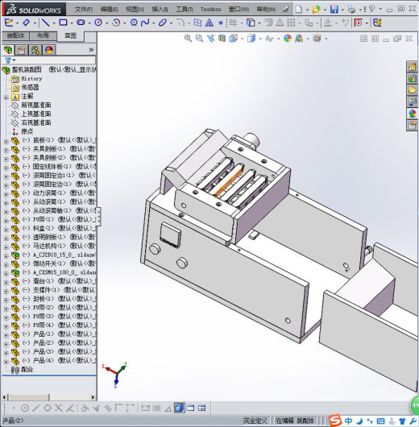This screenshot has height=427, width=419.
Task: Expand the 底板<1> component tree node
Action: pos(6,141)
